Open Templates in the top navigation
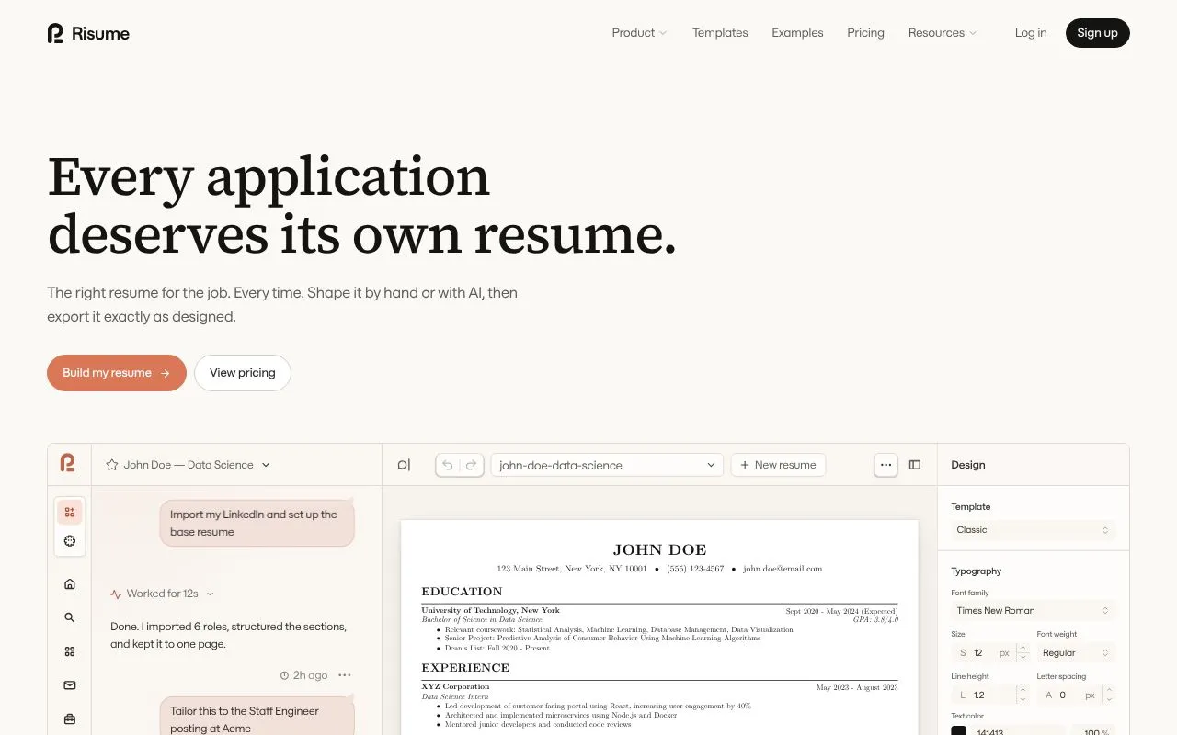 coord(720,33)
